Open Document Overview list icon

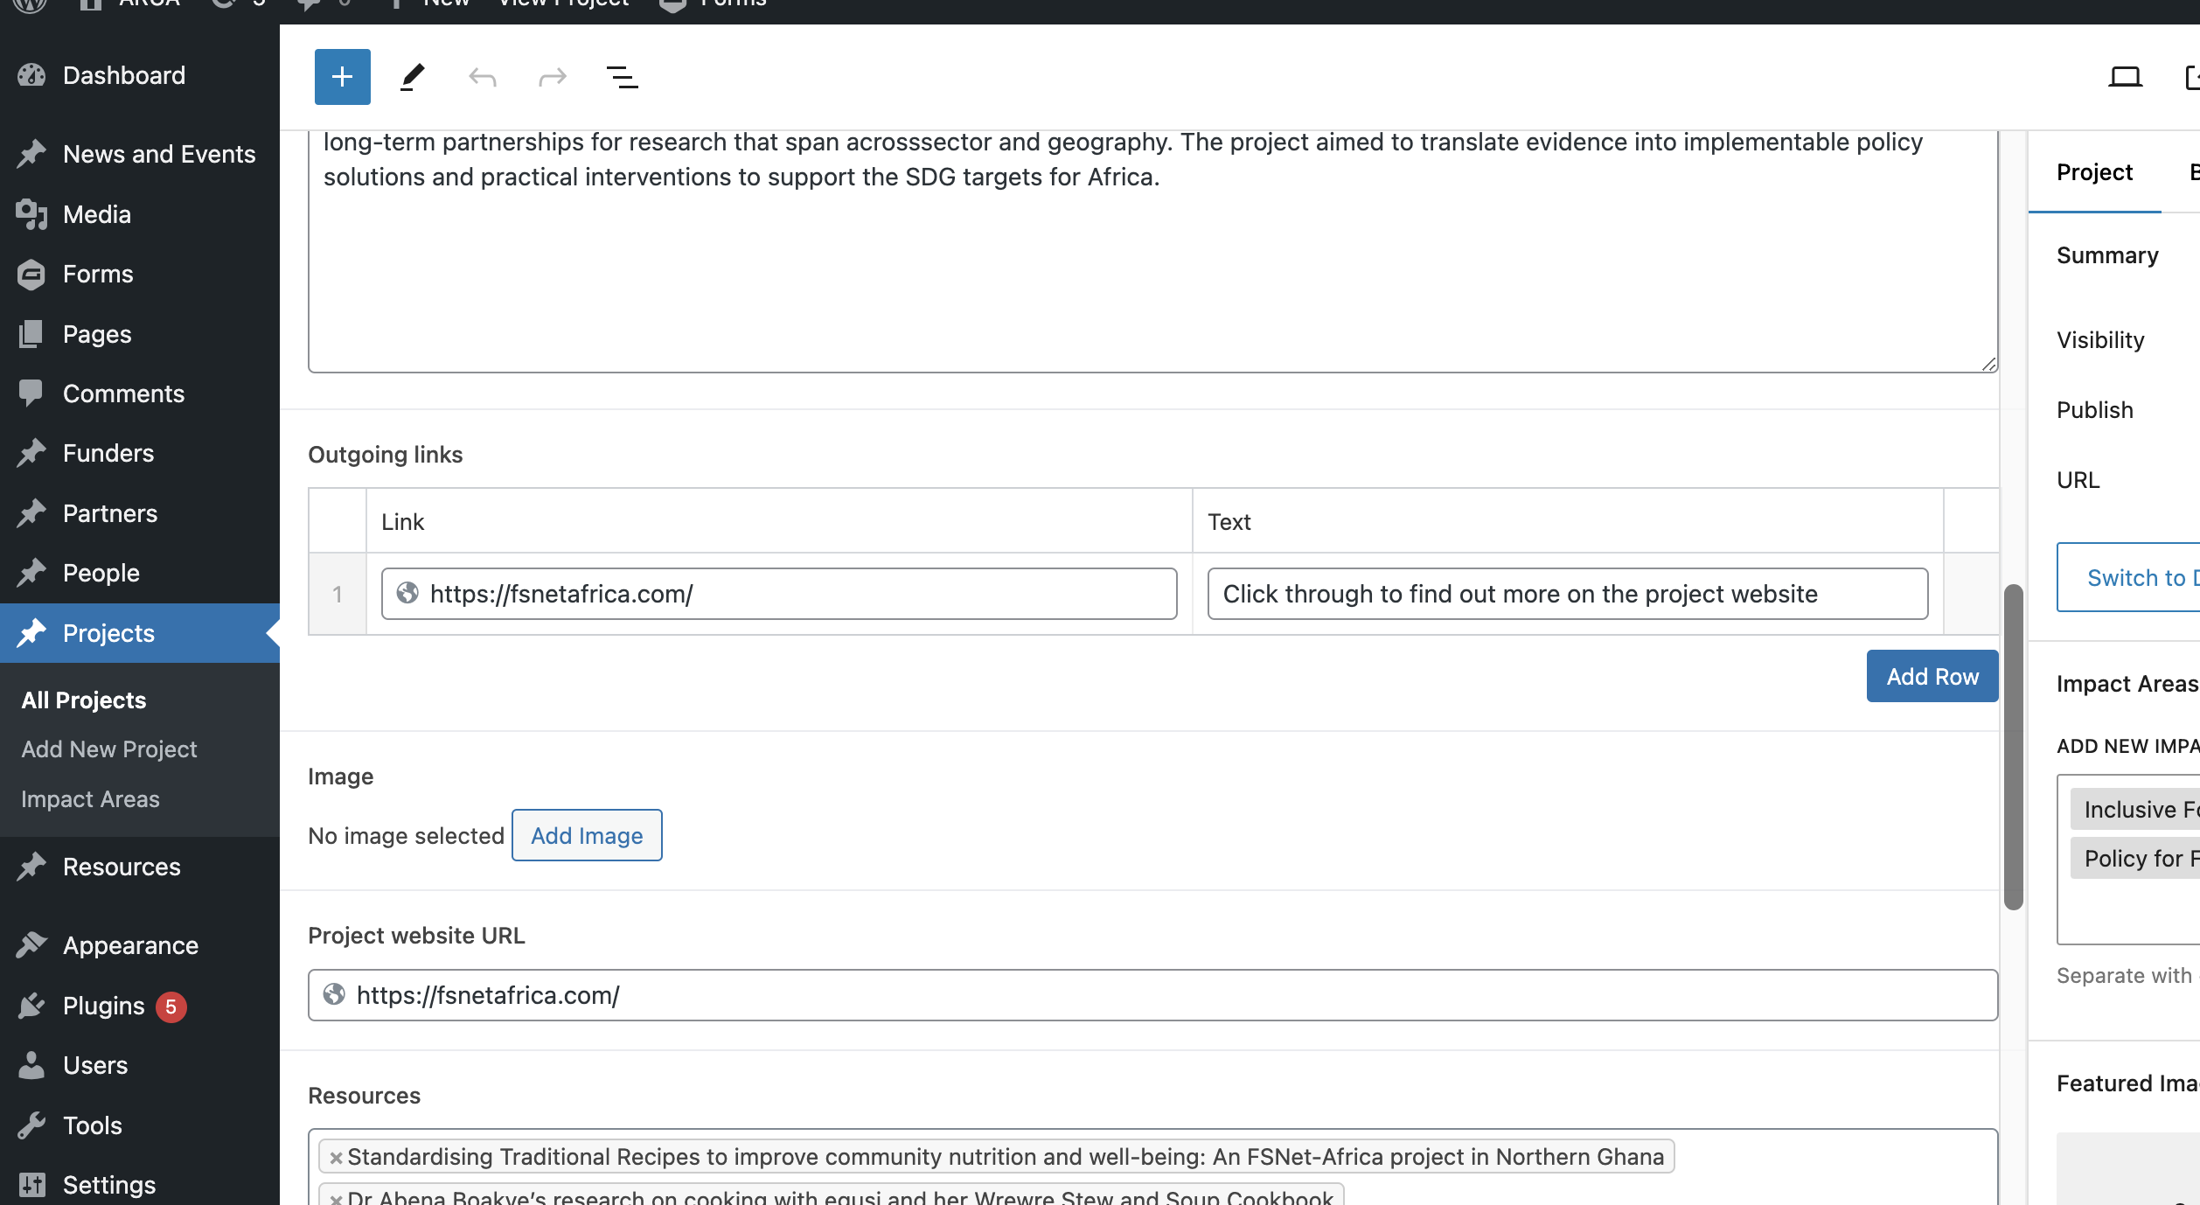(x=622, y=77)
